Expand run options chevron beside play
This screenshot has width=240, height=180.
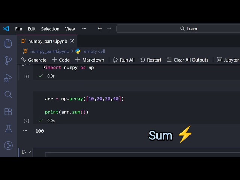pos(30,152)
